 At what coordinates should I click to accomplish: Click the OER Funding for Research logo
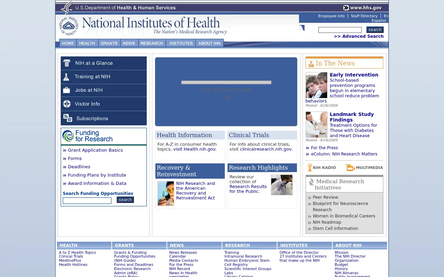click(x=87, y=136)
